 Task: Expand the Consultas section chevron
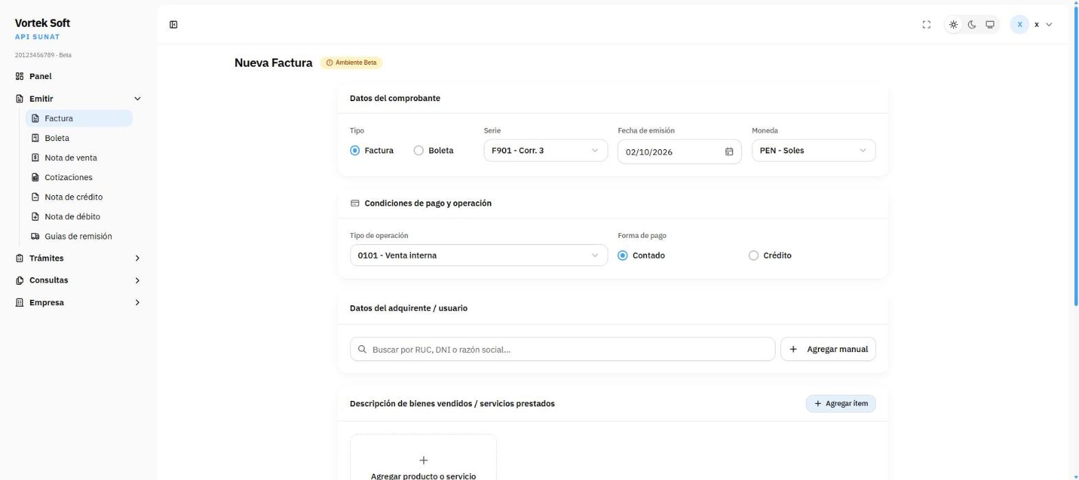pos(137,281)
